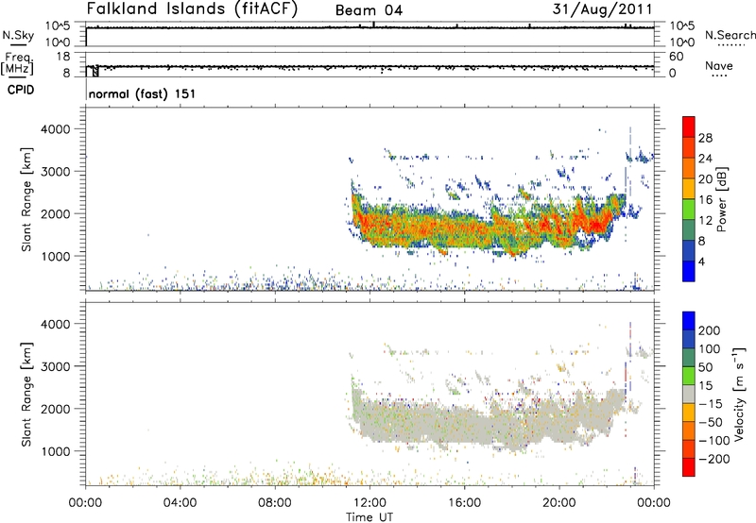
Task: Click the '1000' slant range tick in the velocity panel
Action: click(x=55, y=451)
